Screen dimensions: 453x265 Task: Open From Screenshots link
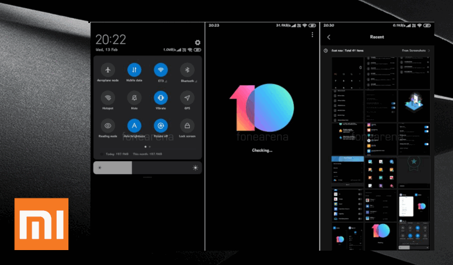tap(414, 50)
